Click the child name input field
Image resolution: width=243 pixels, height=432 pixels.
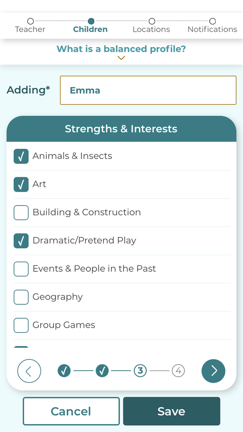tap(148, 90)
